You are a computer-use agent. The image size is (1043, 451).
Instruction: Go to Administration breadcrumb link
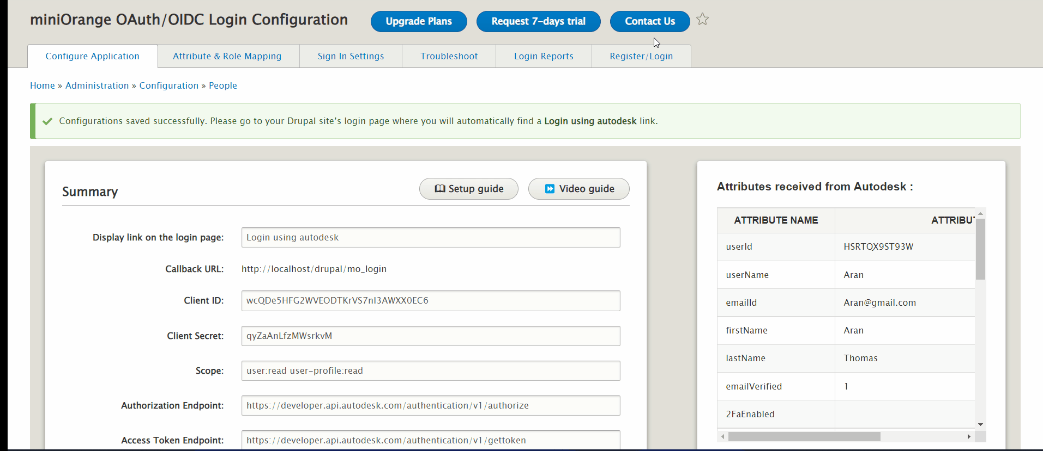(97, 85)
